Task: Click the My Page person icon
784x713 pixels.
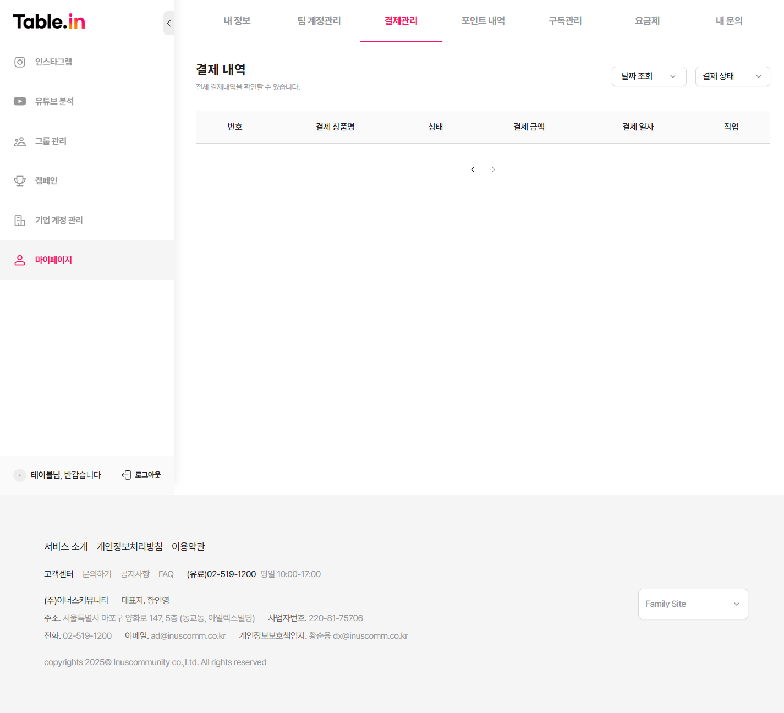Action: pyautogui.click(x=20, y=260)
